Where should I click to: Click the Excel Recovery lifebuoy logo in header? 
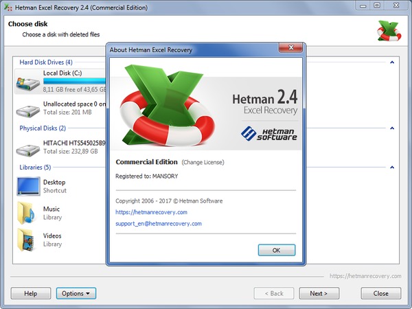(x=389, y=32)
